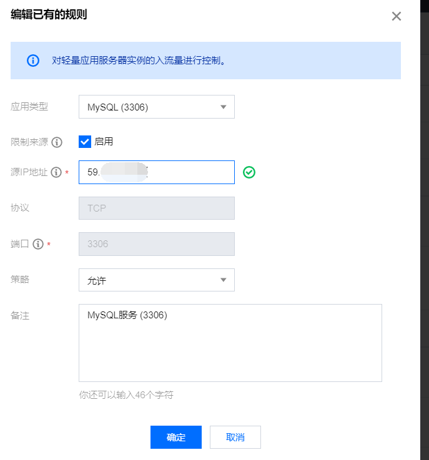The image size is (429, 460).
Task: Toggle the 启用 checkbox
Action: tap(86, 142)
